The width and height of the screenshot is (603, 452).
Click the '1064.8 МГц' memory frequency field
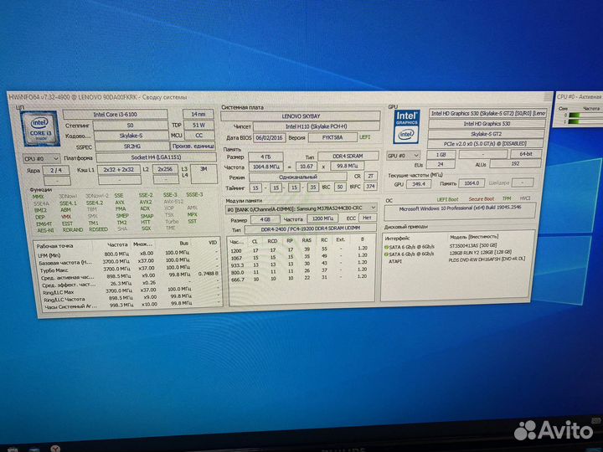click(x=265, y=167)
